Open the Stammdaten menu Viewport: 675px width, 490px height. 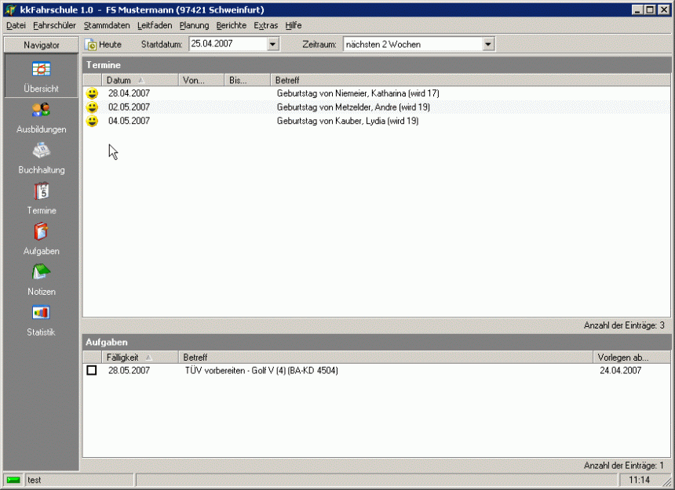click(107, 25)
